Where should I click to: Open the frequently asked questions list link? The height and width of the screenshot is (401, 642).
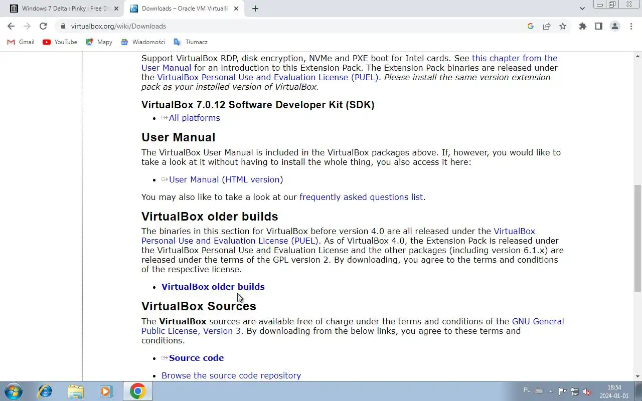click(361, 197)
